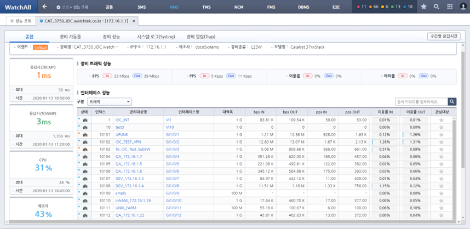Open the TMS menu

tap(206, 7)
